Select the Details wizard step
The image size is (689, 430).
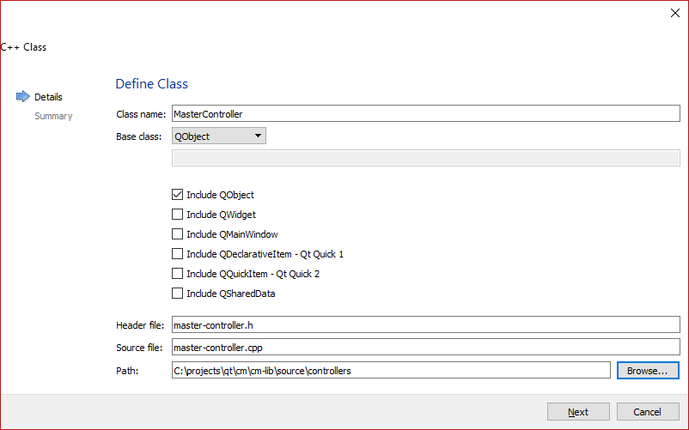tap(48, 97)
